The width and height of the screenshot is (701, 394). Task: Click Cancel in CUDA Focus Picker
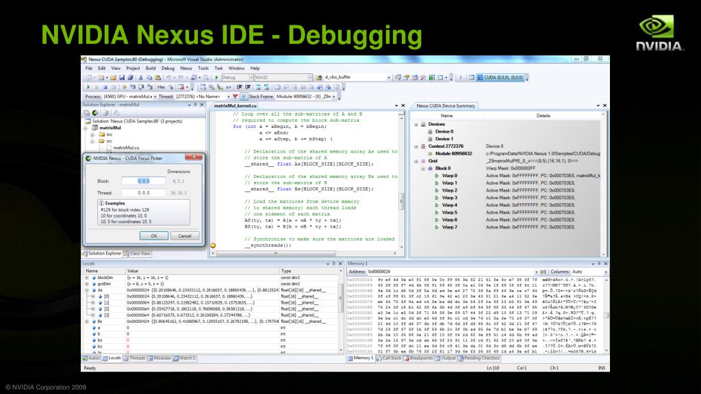click(185, 235)
